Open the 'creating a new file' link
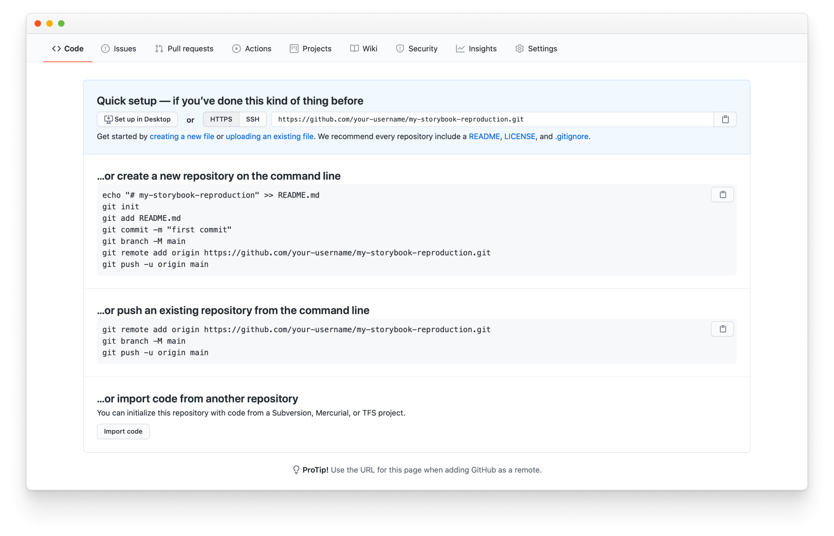 [182, 136]
